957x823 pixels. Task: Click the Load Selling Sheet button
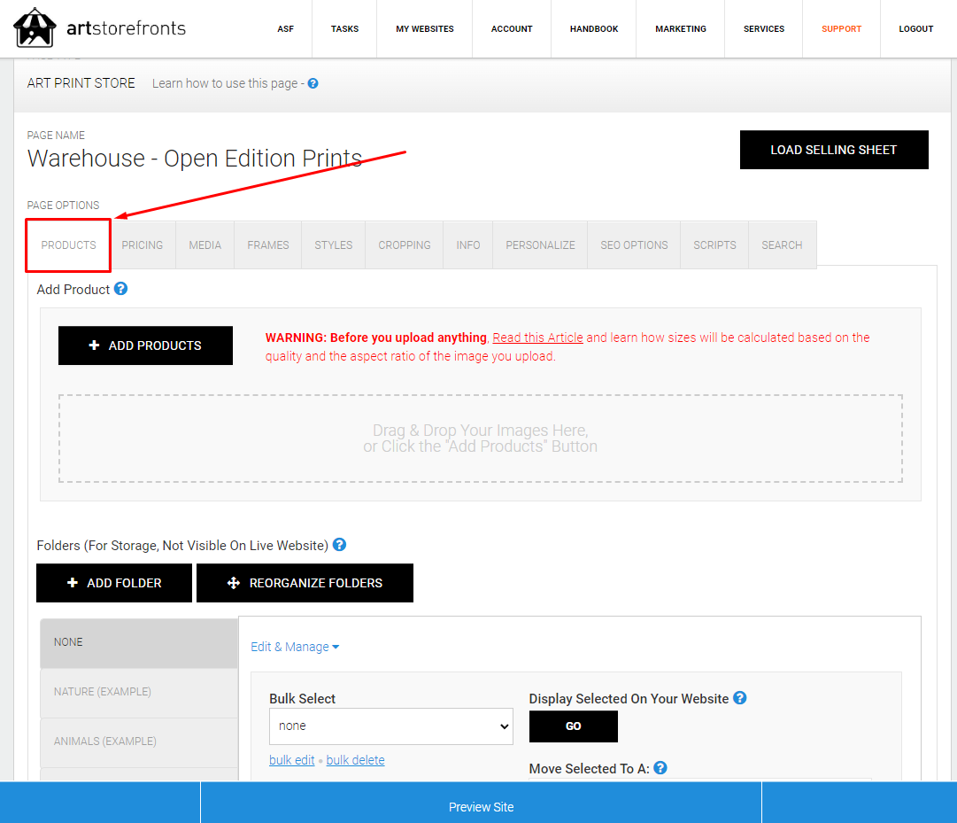click(x=834, y=150)
